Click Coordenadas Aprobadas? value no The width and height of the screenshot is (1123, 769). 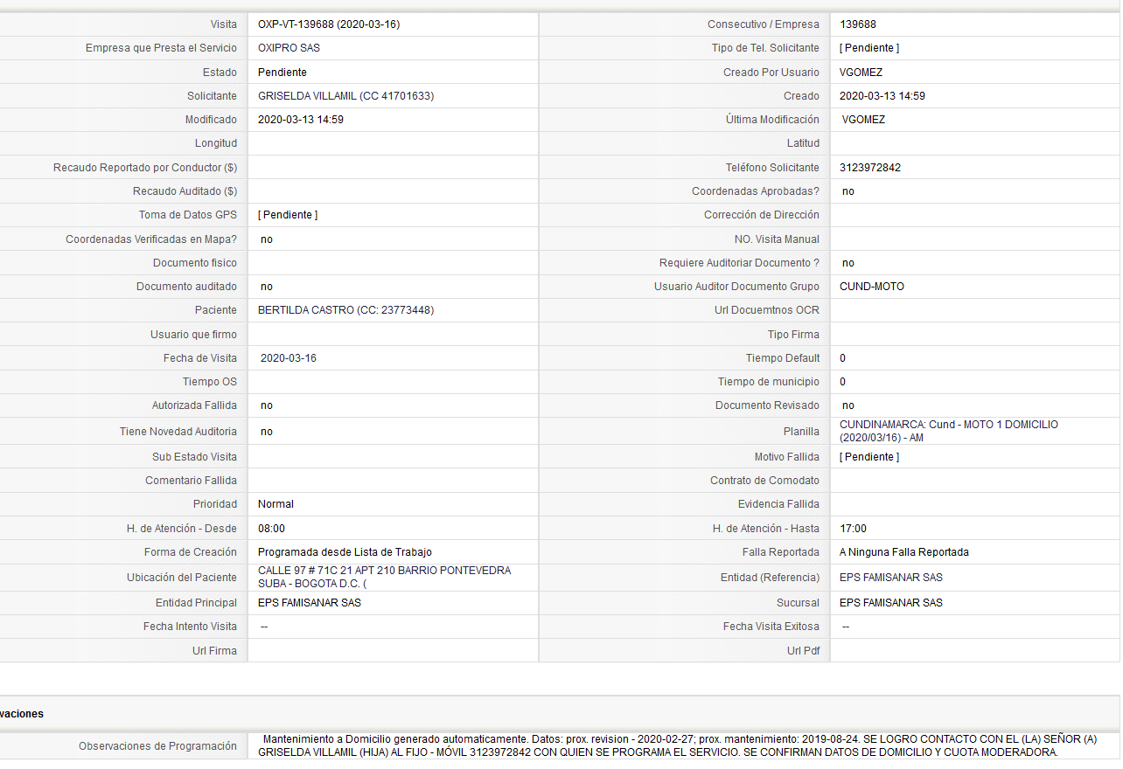848,191
